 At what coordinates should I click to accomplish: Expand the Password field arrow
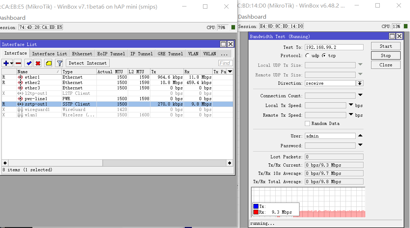coord(360,145)
